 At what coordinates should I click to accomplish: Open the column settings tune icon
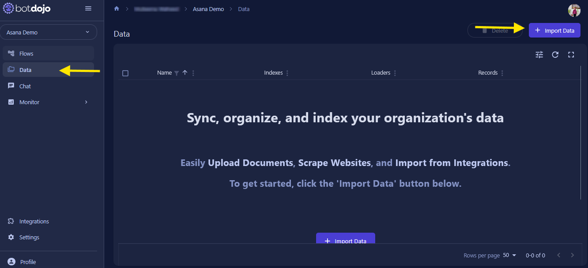[x=539, y=55]
